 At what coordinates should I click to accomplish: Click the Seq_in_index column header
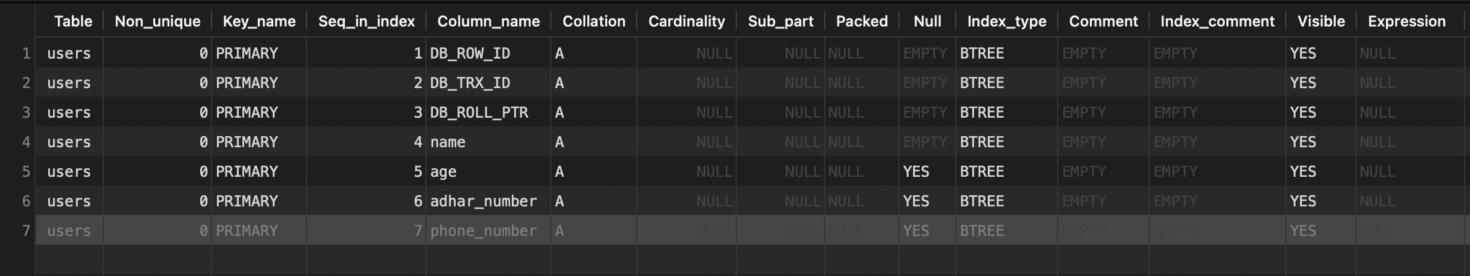[x=367, y=22]
